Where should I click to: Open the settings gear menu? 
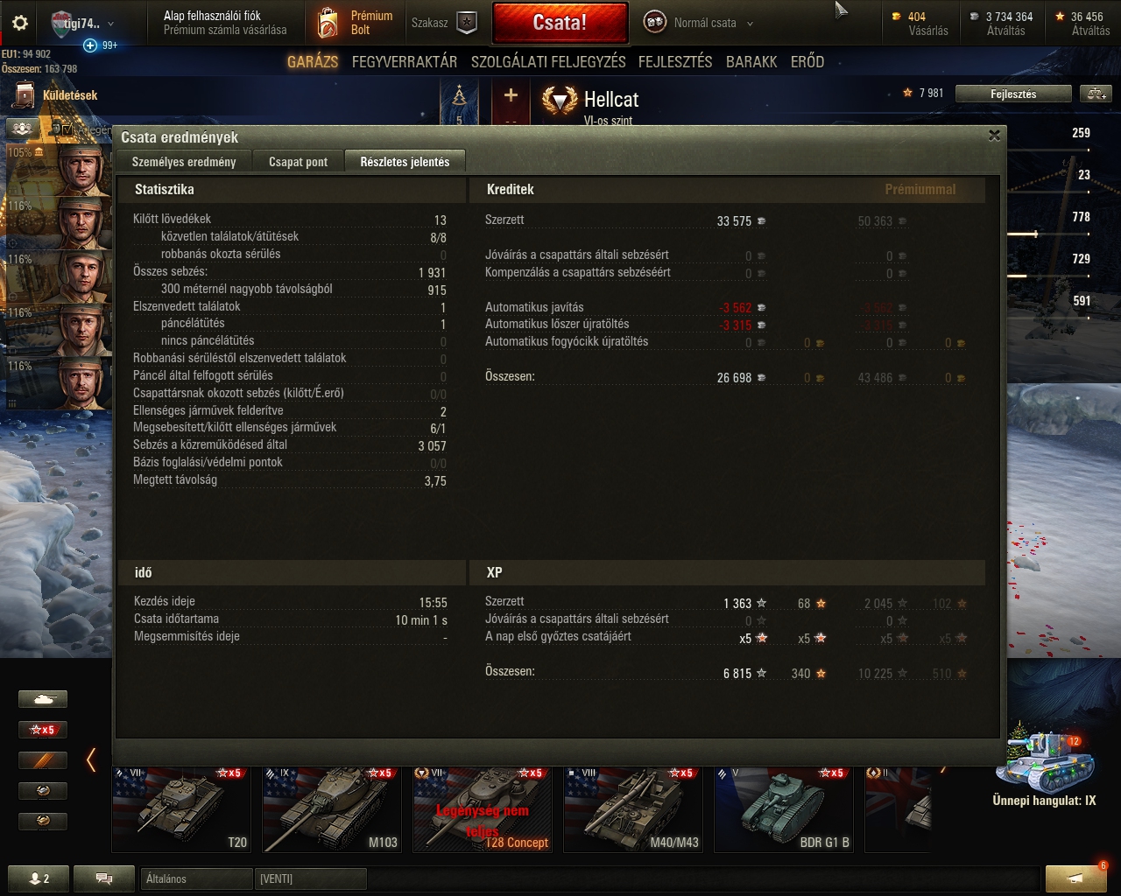[x=19, y=23]
